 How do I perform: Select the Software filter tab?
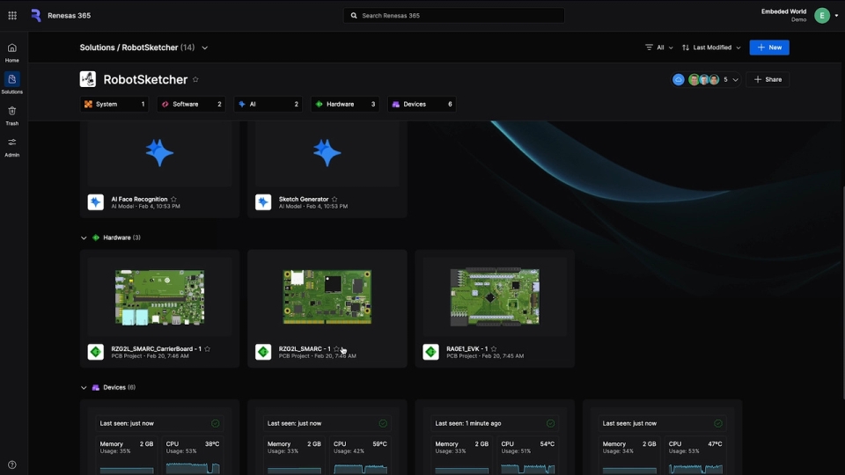click(191, 104)
